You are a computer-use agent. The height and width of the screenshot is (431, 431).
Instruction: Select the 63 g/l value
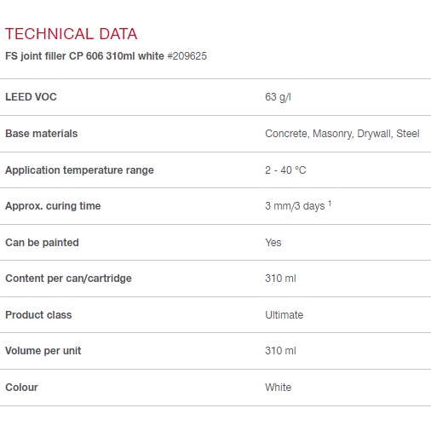[x=278, y=97]
